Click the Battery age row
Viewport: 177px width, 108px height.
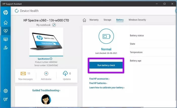pyautogui.click(x=152, y=61)
